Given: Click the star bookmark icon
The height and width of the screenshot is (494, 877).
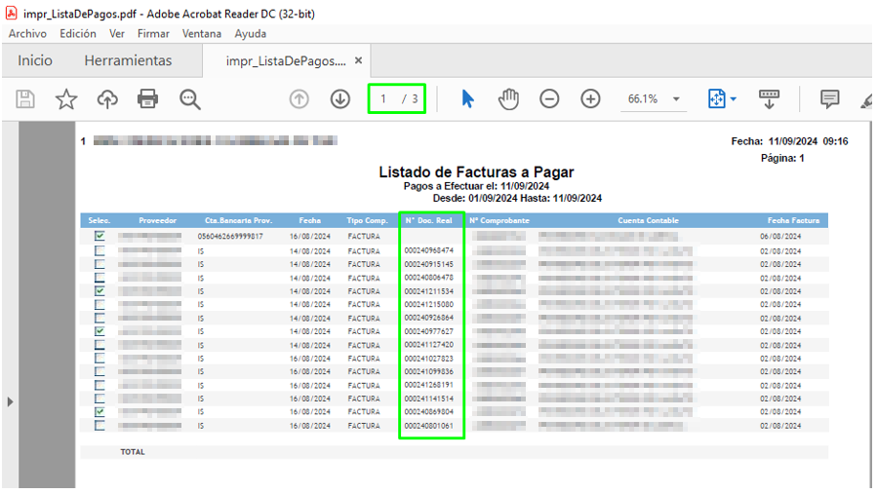Looking at the screenshot, I should (66, 99).
